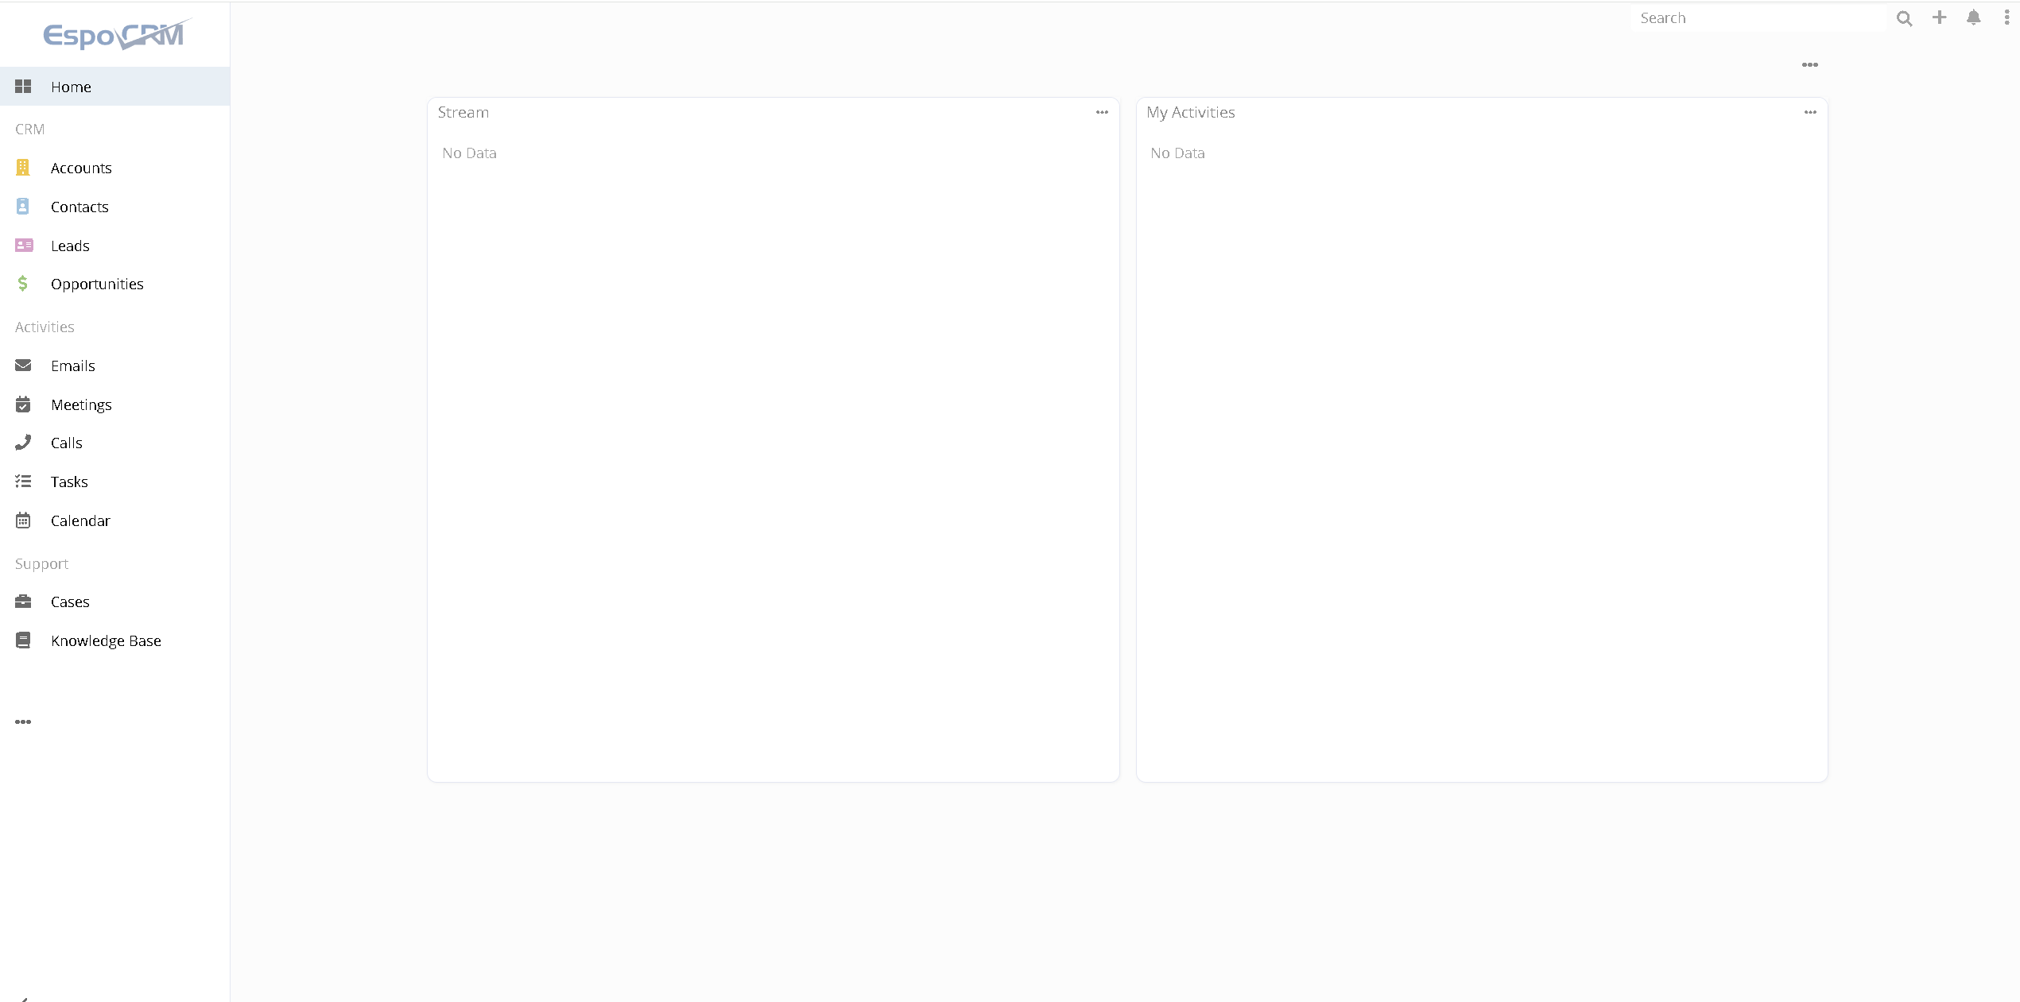Open the quick create plus icon
2020x1002 pixels.
(x=1940, y=17)
